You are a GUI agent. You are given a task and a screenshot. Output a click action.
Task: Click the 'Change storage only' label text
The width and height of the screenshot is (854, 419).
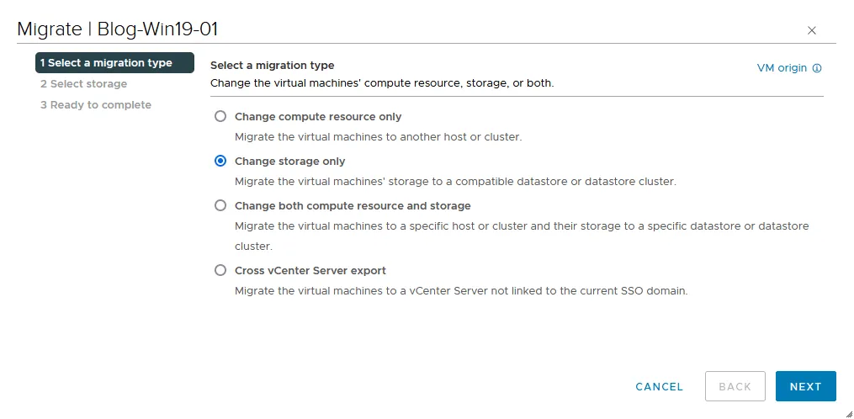click(x=289, y=162)
